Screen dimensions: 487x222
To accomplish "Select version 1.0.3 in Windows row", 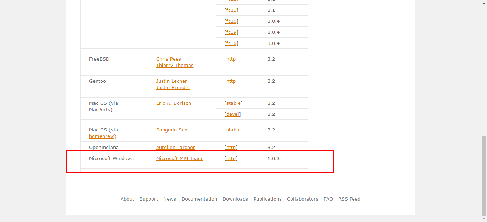I will pyautogui.click(x=273, y=158).
